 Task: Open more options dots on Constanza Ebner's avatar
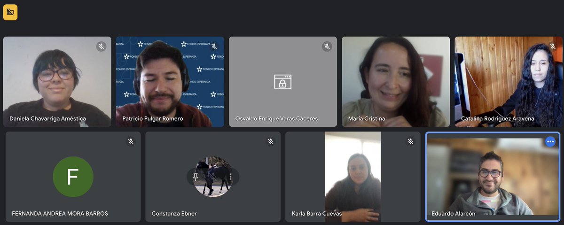pos(230,177)
